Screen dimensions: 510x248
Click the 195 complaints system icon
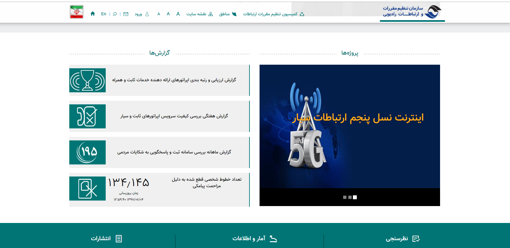[x=87, y=152]
